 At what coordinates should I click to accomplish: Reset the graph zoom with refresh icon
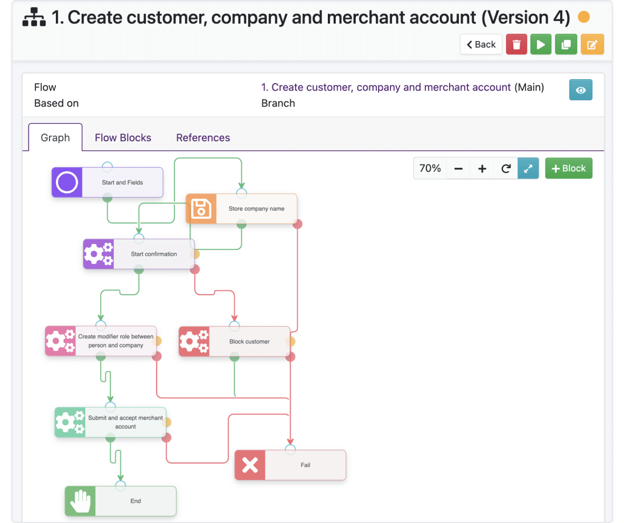(506, 169)
